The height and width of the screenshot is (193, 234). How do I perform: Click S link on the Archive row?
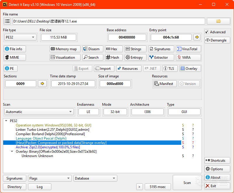(183, 147)
